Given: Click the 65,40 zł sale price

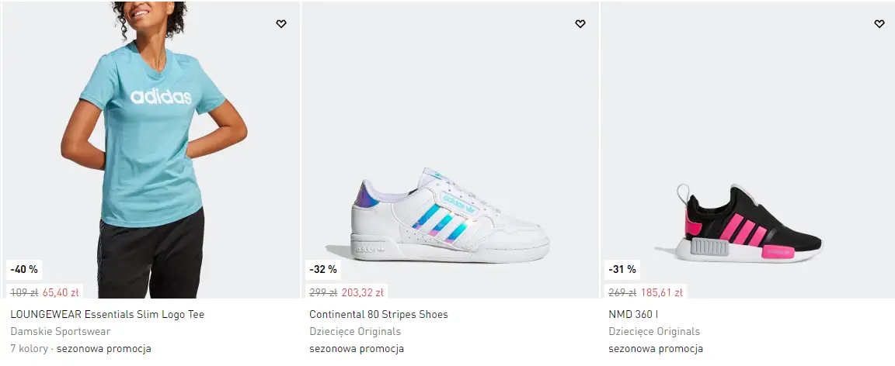Looking at the screenshot, I should (x=61, y=293).
